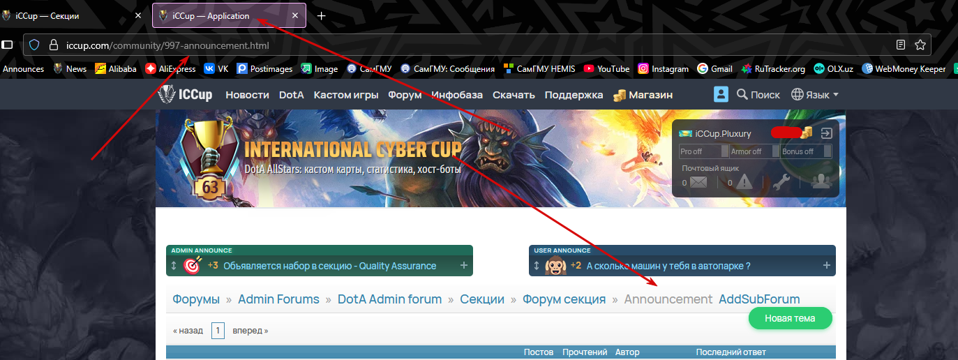Open the Image bookmark

pyautogui.click(x=320, y=69)
